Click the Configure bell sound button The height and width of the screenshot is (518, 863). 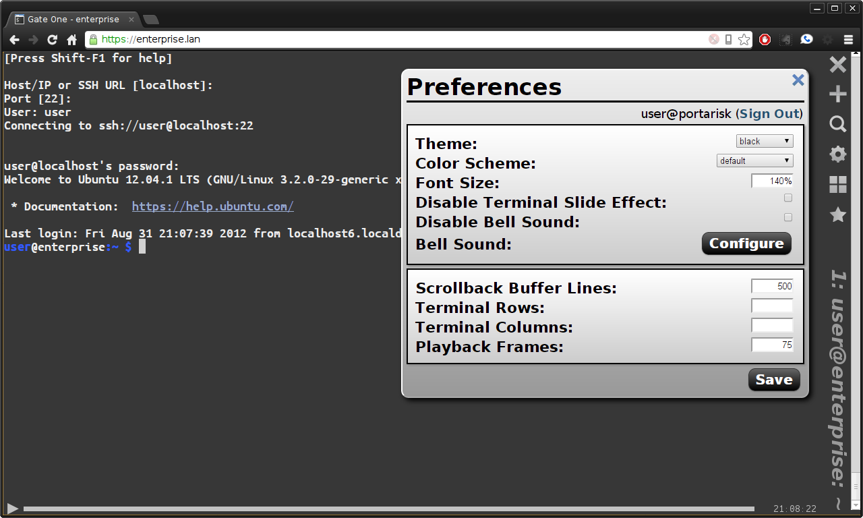746,243
